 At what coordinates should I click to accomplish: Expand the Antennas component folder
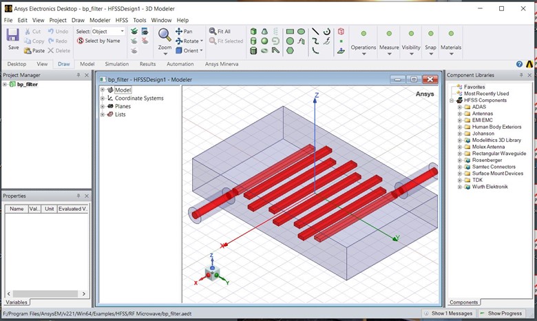tap(460, 114)
